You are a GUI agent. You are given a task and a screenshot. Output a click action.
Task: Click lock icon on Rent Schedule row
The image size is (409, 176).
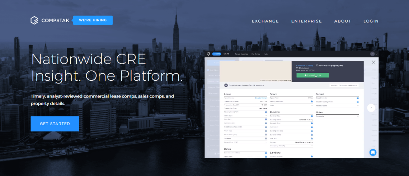point(266,123)
